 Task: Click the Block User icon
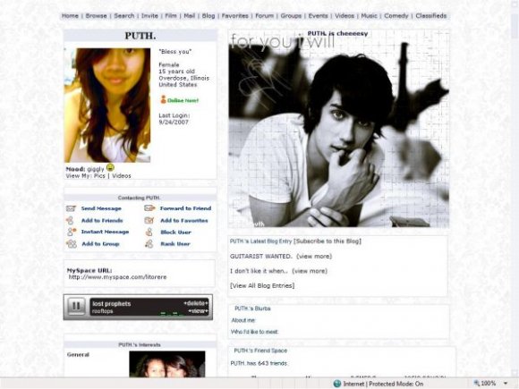149,233
